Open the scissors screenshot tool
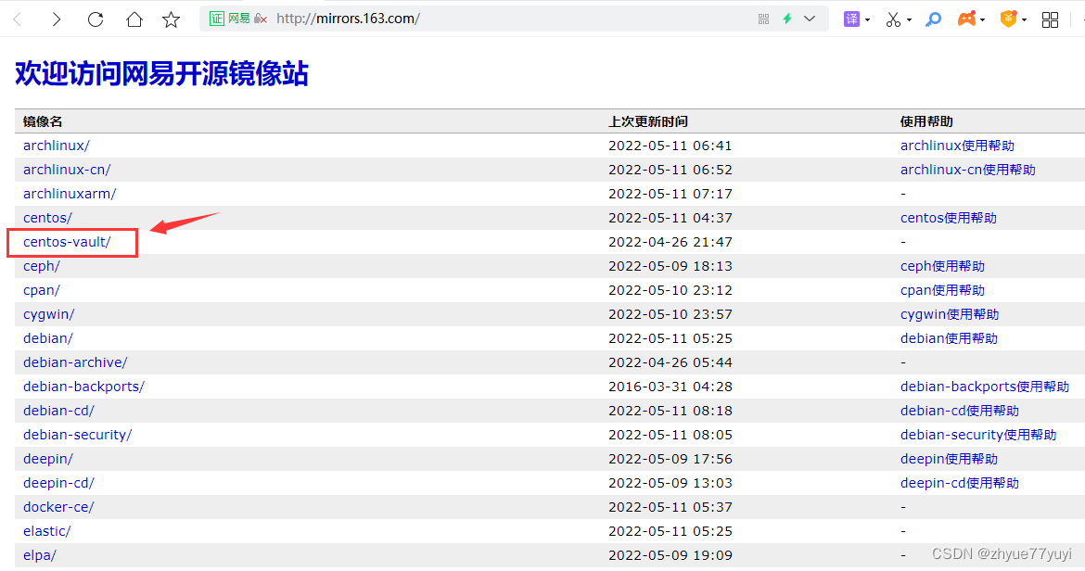Screen dimensions: 1085x571 click(x=893, y=19)
